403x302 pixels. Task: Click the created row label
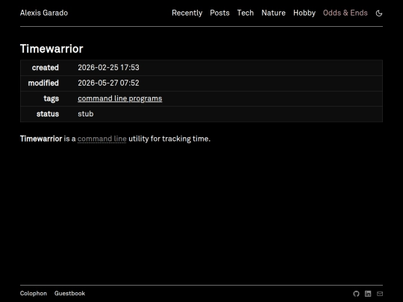[x=46, y=68]
